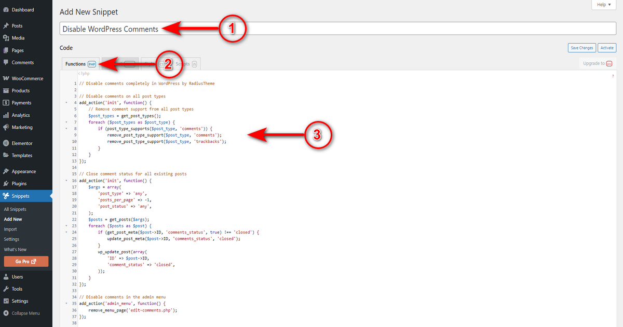Collapse foreach fold at line 7
Viewport: 623px width, 327px height.
(66, 122)
